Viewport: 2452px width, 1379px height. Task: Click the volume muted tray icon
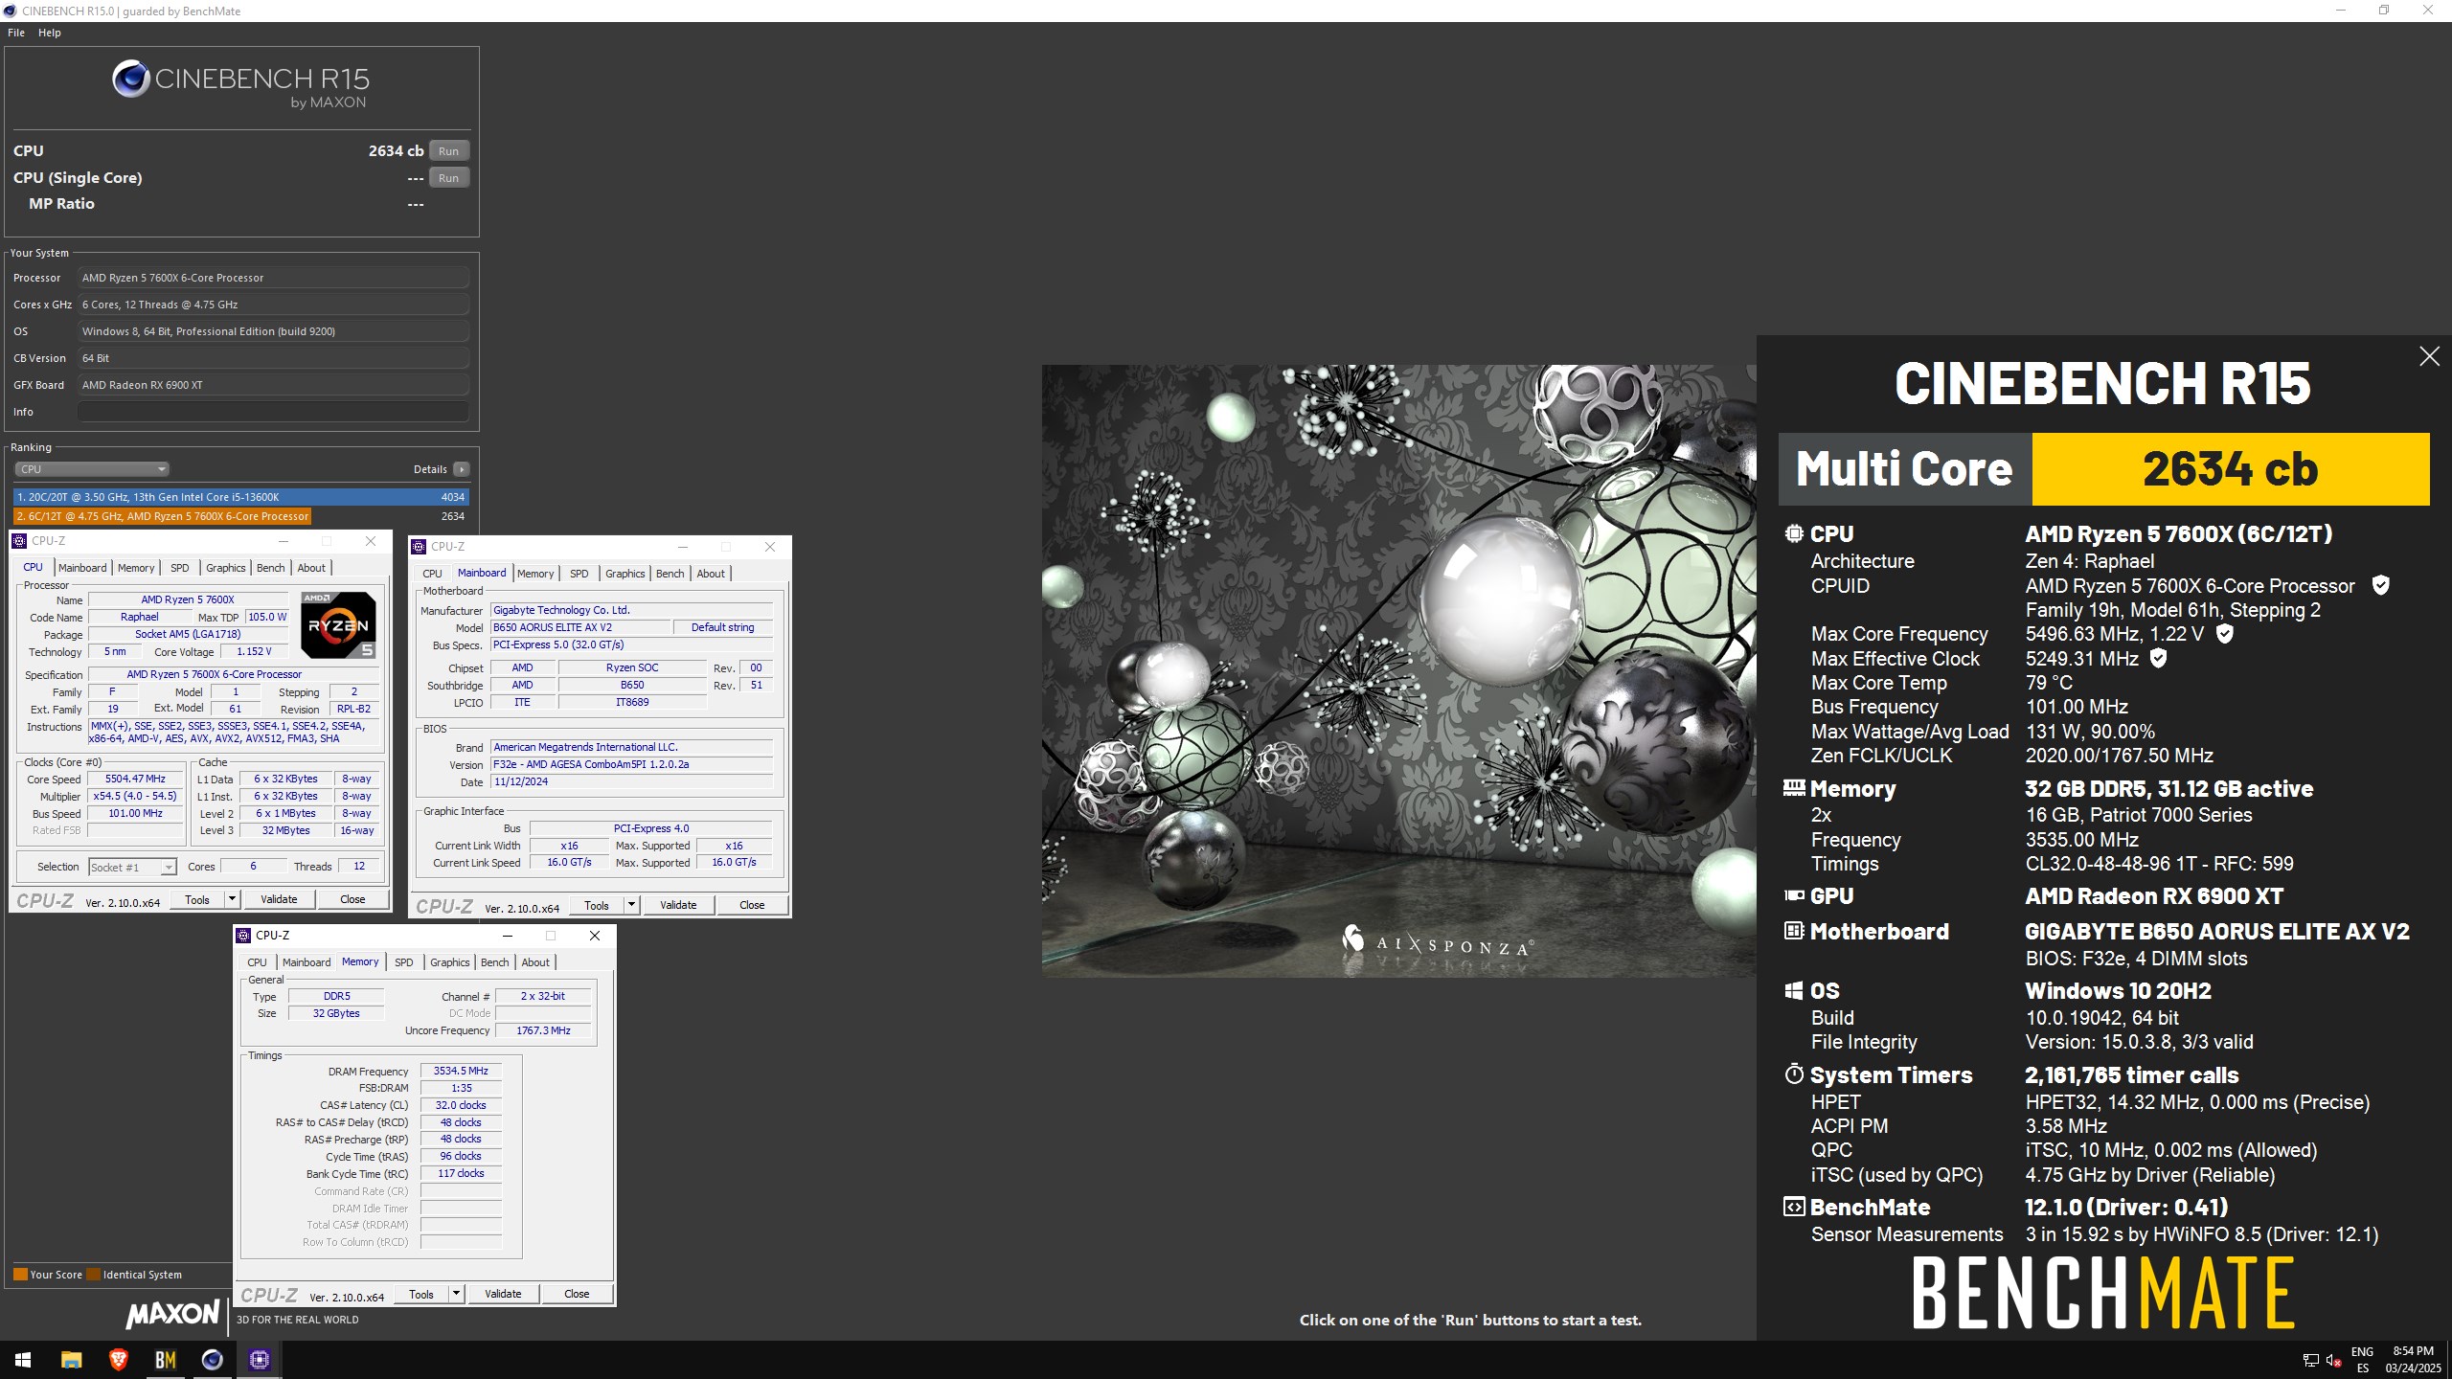[x=2333, y=1360]
